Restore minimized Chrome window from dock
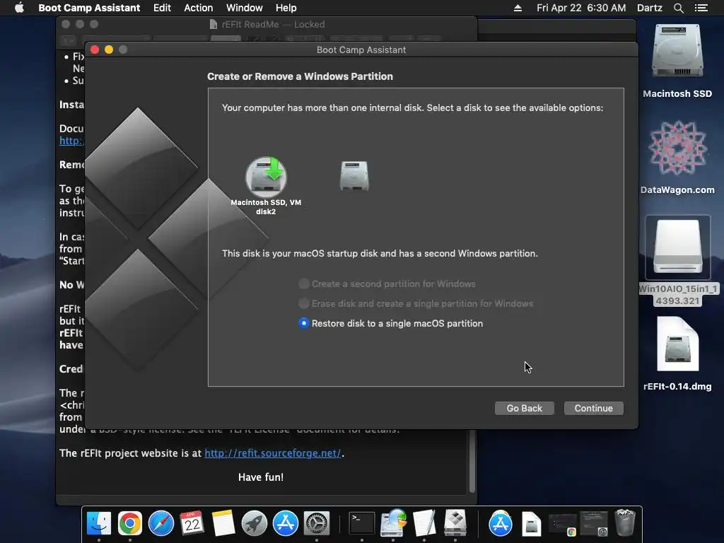This screenshot has height=543, width=724. pos(562,524)
